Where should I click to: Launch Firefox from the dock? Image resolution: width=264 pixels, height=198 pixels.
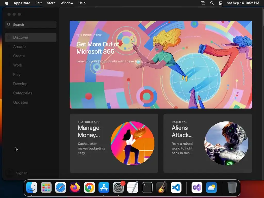75,187
